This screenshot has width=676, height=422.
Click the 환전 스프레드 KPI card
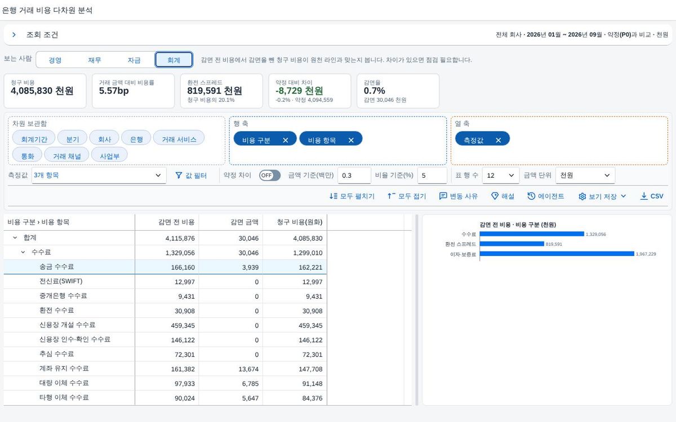click(x=221, y=91)
